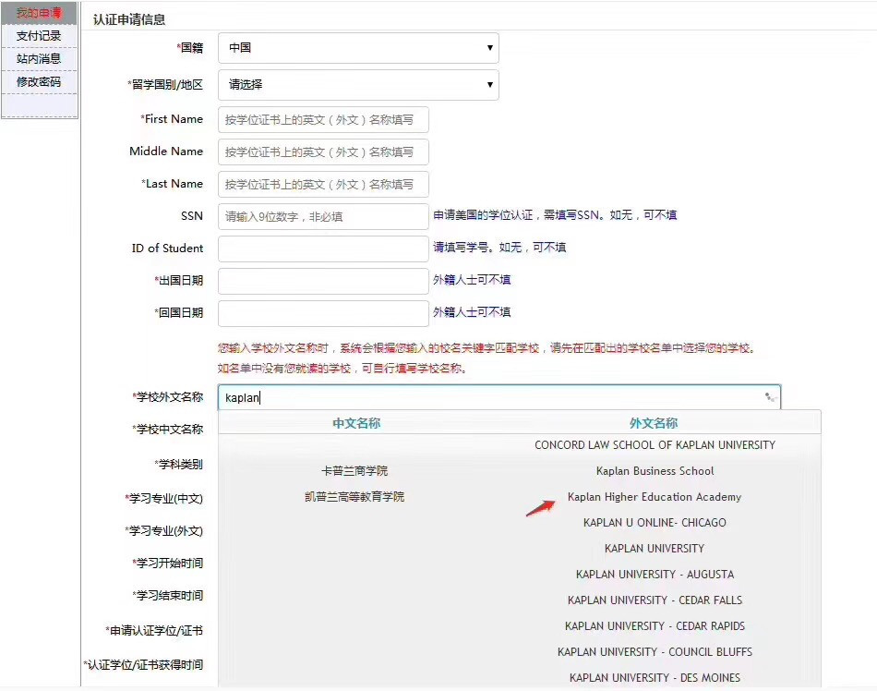Click the 回国日期 date field

coord(323,313)
